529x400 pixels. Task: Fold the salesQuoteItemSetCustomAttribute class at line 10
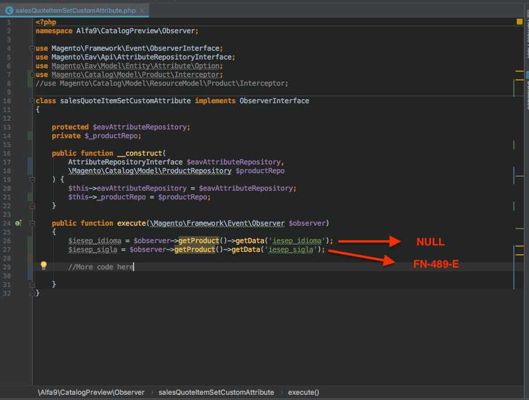(31, 101)
